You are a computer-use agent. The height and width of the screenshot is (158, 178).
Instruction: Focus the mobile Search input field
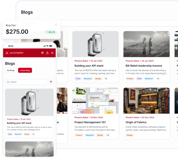[28, 82]
